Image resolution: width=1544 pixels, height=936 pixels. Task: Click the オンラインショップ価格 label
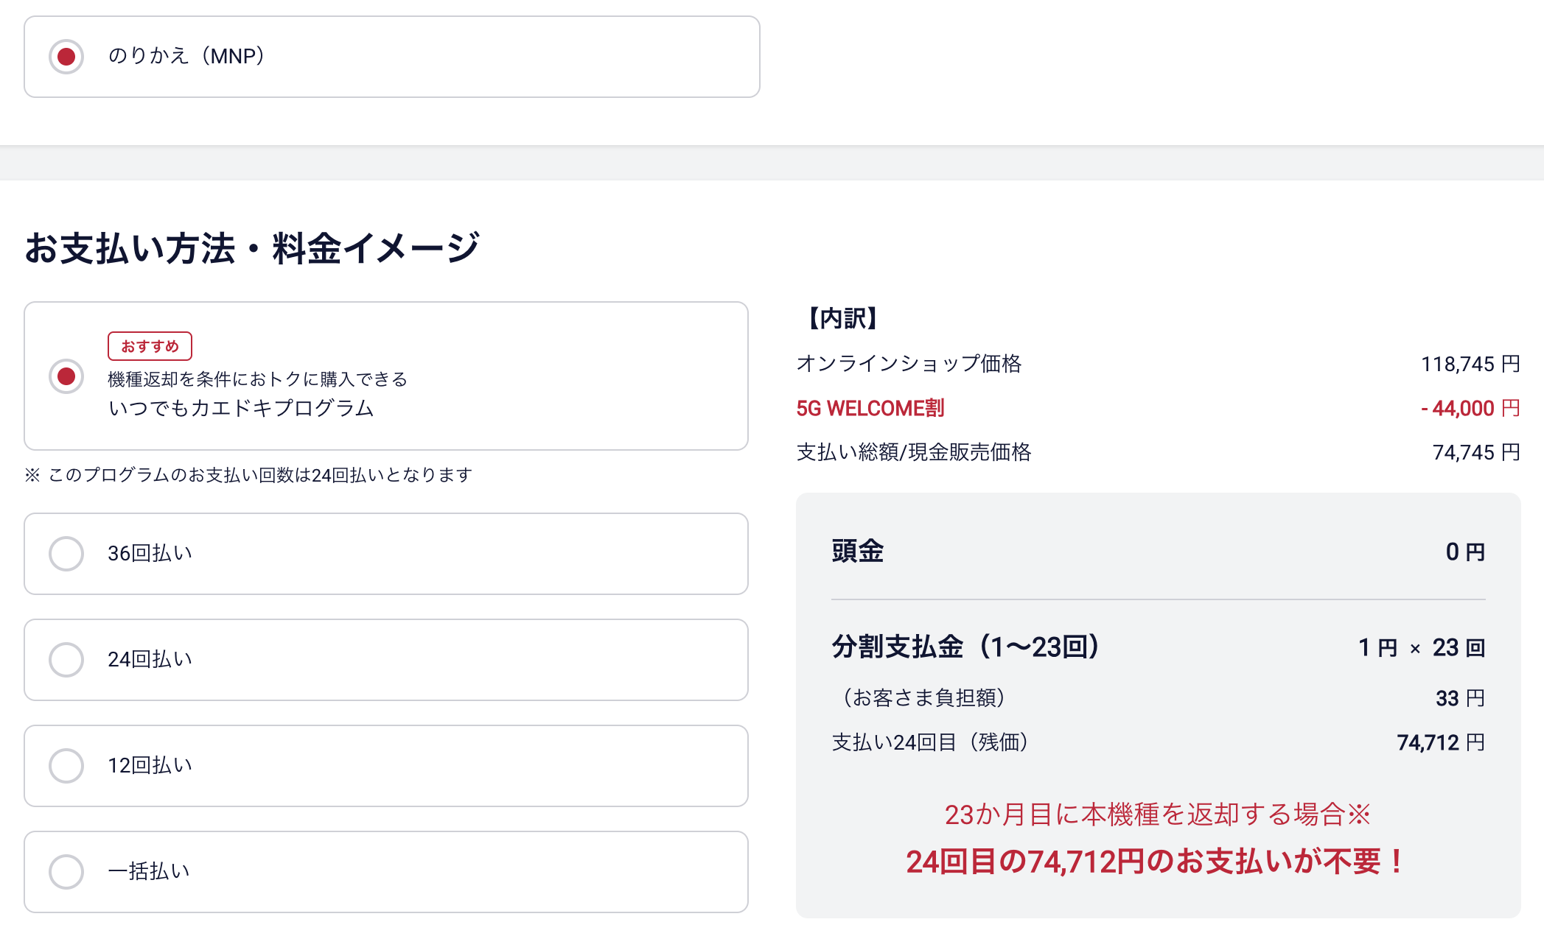[x=909, y=364]
